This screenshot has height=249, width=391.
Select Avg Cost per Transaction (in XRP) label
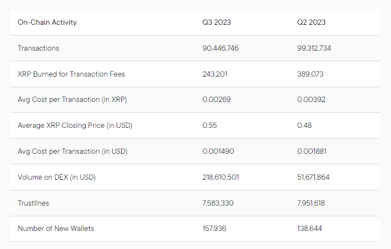(x=72, y=100)
